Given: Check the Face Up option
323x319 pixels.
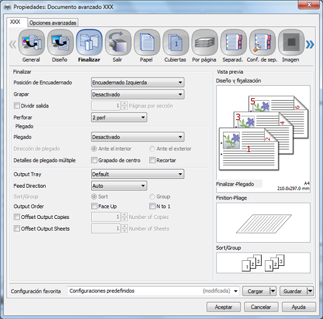Looking at the screenshot, I should coord(94,206).
